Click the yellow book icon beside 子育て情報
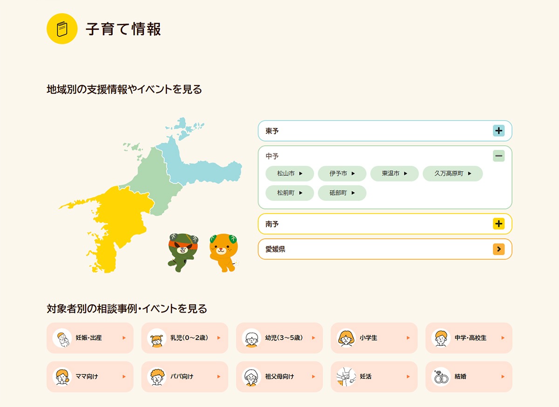Image resolution: width=559 pixels, height=407 pixels. click(x=62, y=29)
